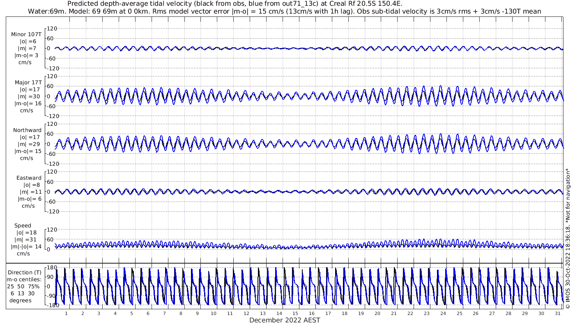Image resolution: width=575 pixels, height=329 pixels.
Task: Click the "Northward" panel label
Action: (28, 130)
